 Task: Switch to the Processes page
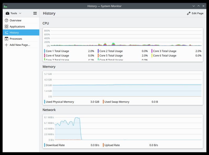point(16,38)
